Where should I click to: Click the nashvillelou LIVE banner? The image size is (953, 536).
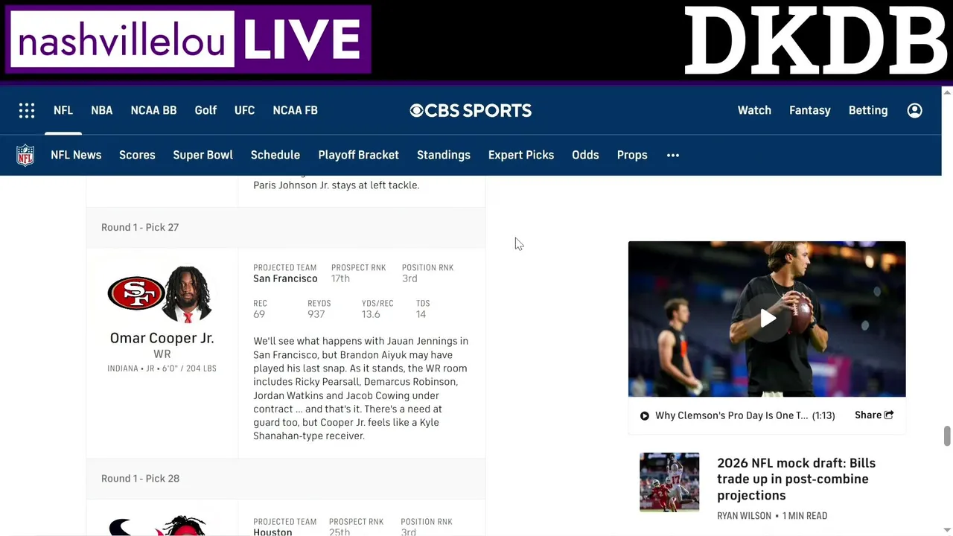point(189,40)
